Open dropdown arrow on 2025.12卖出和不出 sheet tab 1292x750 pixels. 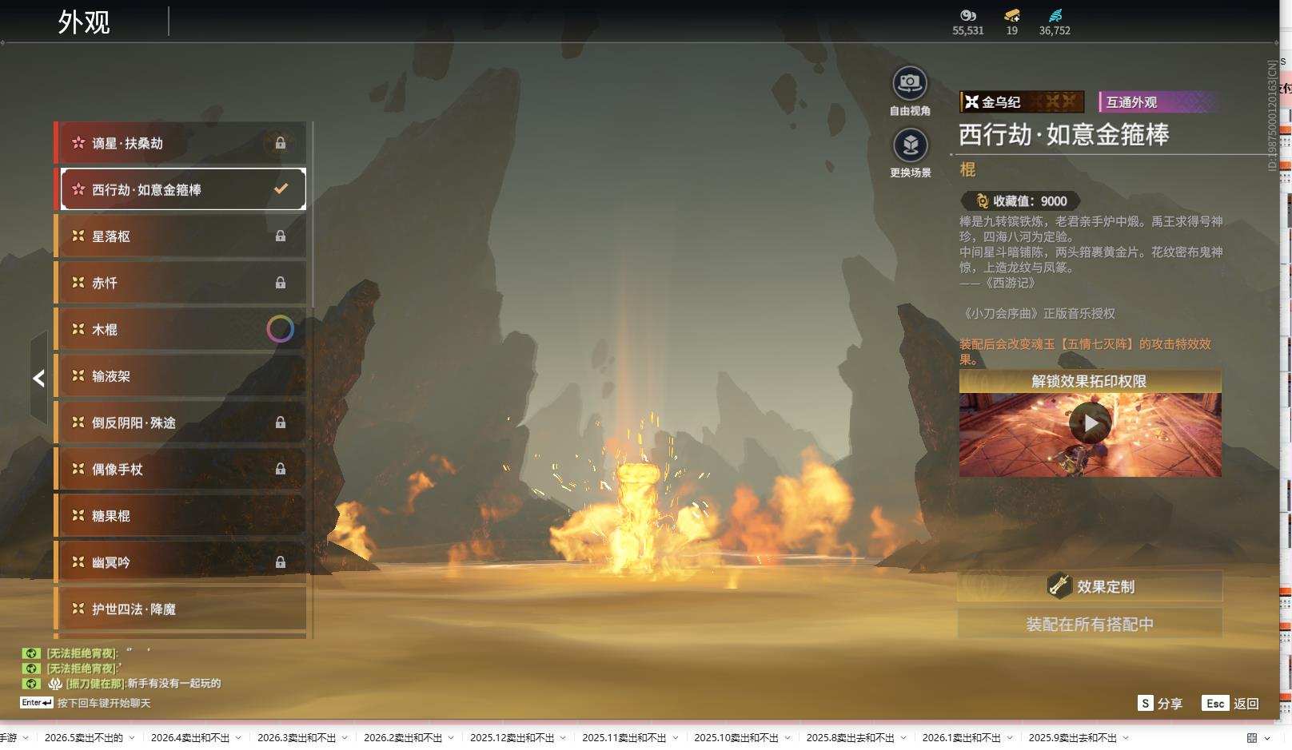pos(563,738)
